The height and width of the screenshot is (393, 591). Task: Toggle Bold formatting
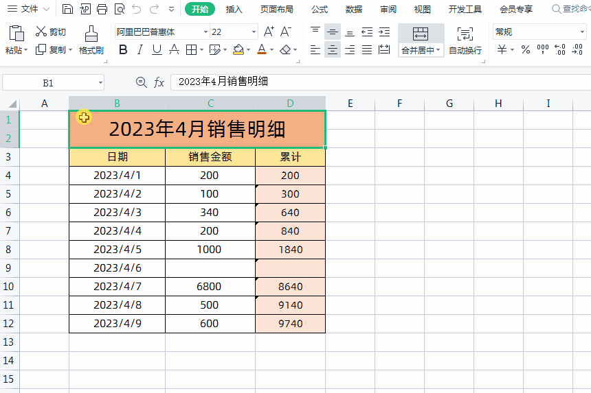tap(123, 49)
